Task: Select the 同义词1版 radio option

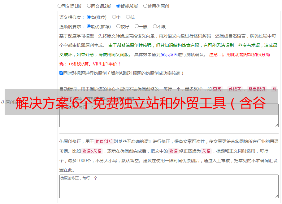Action: 59,6
